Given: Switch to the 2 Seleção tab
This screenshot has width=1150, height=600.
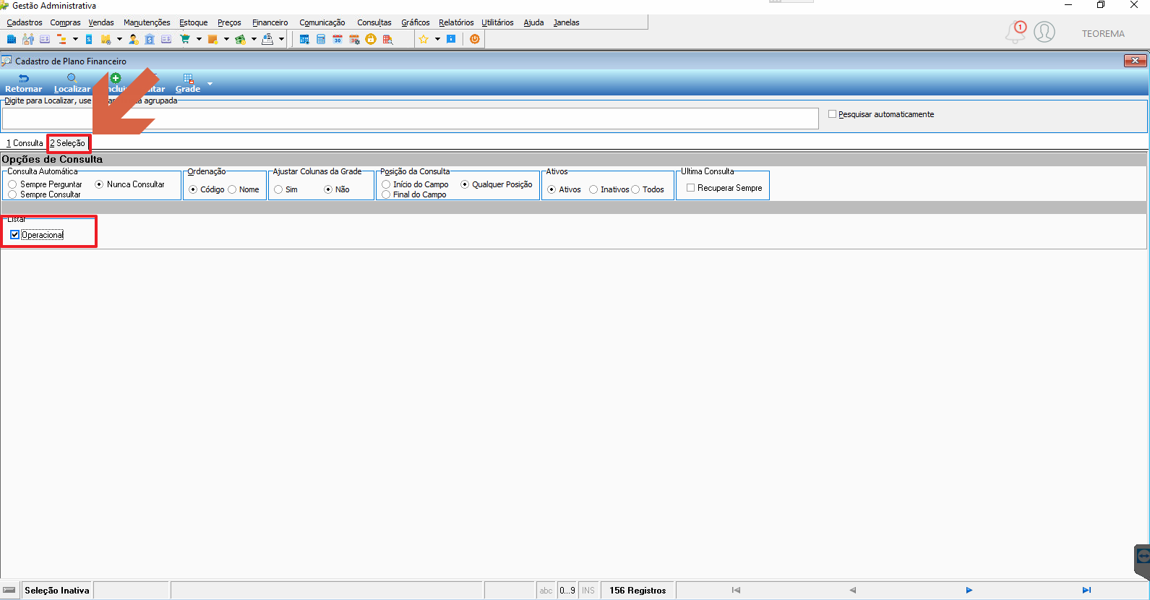Looking at the screenshot, I should pos(68,143).
